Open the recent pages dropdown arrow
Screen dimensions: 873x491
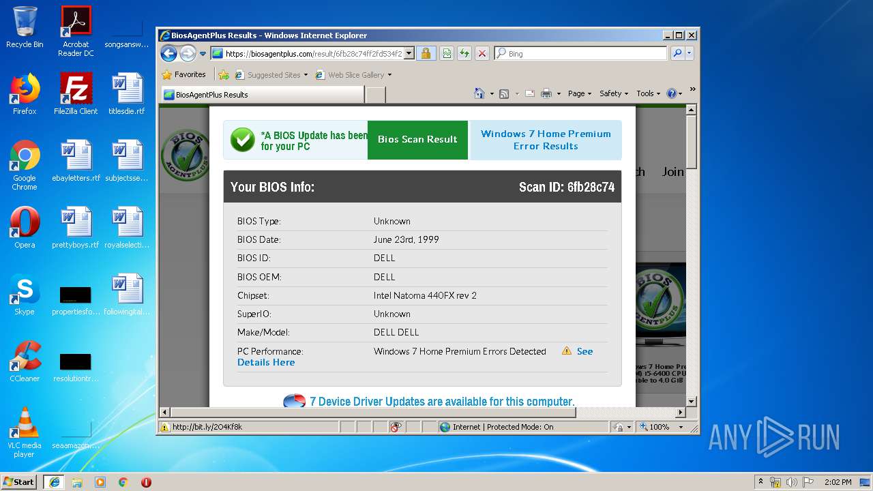[203, 54]
